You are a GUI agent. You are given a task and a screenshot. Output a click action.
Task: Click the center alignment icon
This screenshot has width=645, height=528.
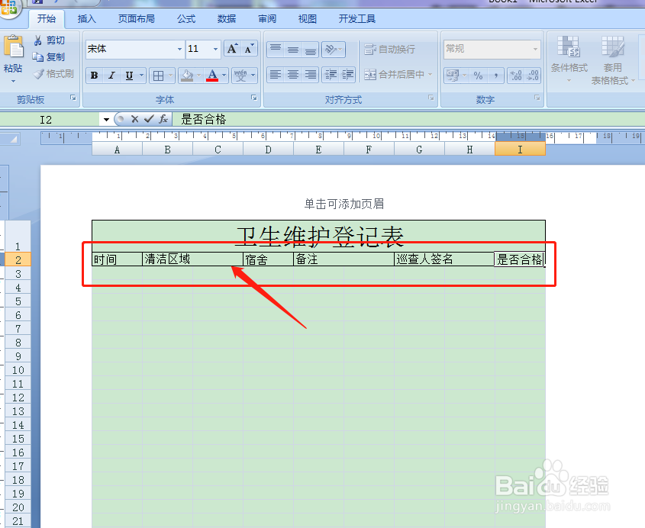click(291, 73)
